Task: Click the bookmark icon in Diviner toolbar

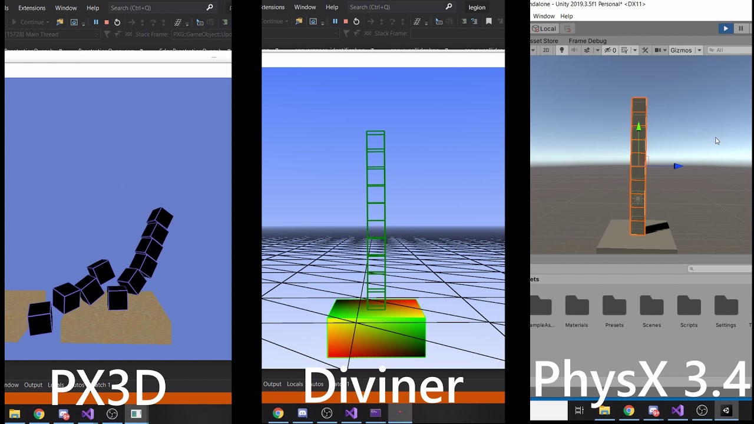Action: pos(489,21)
